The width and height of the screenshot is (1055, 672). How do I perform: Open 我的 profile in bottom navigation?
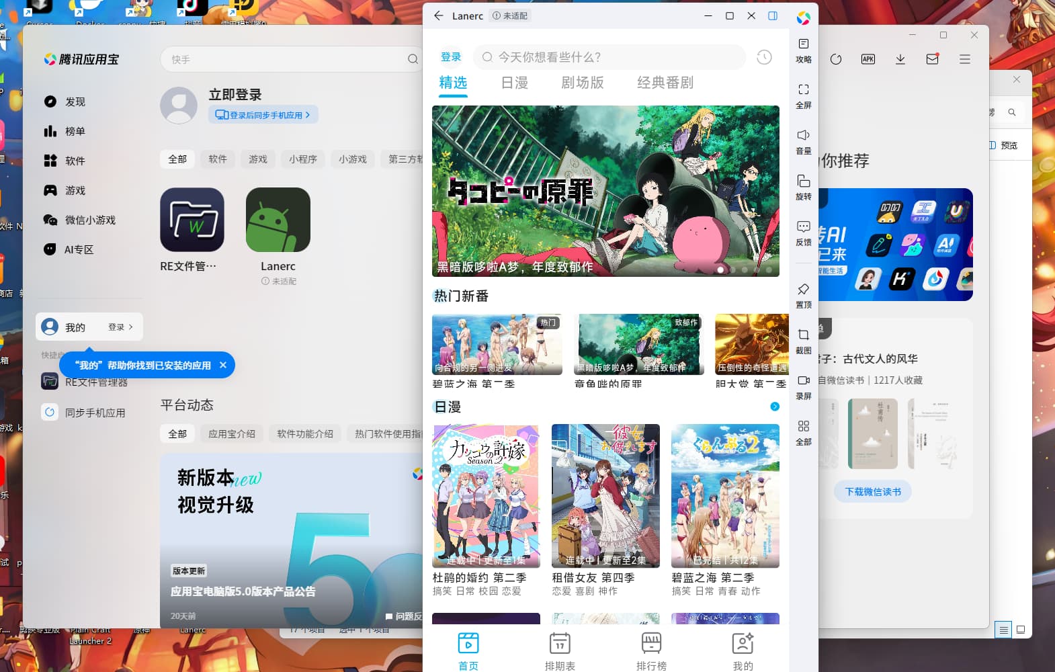743,651
